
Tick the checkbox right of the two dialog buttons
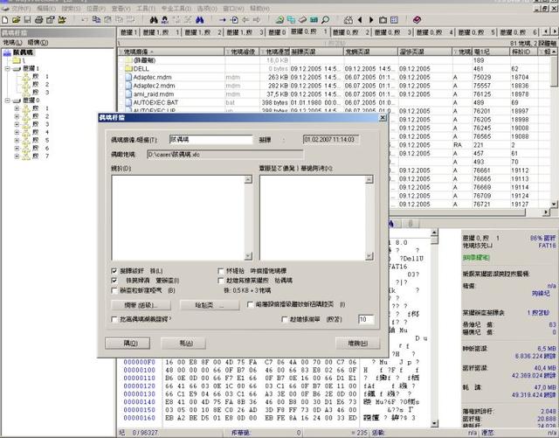pos(250,304)
